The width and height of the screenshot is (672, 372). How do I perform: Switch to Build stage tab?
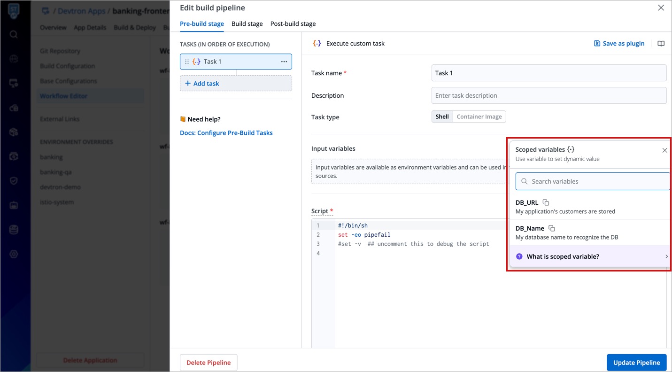pyautogui.click(x=247, y=24)
